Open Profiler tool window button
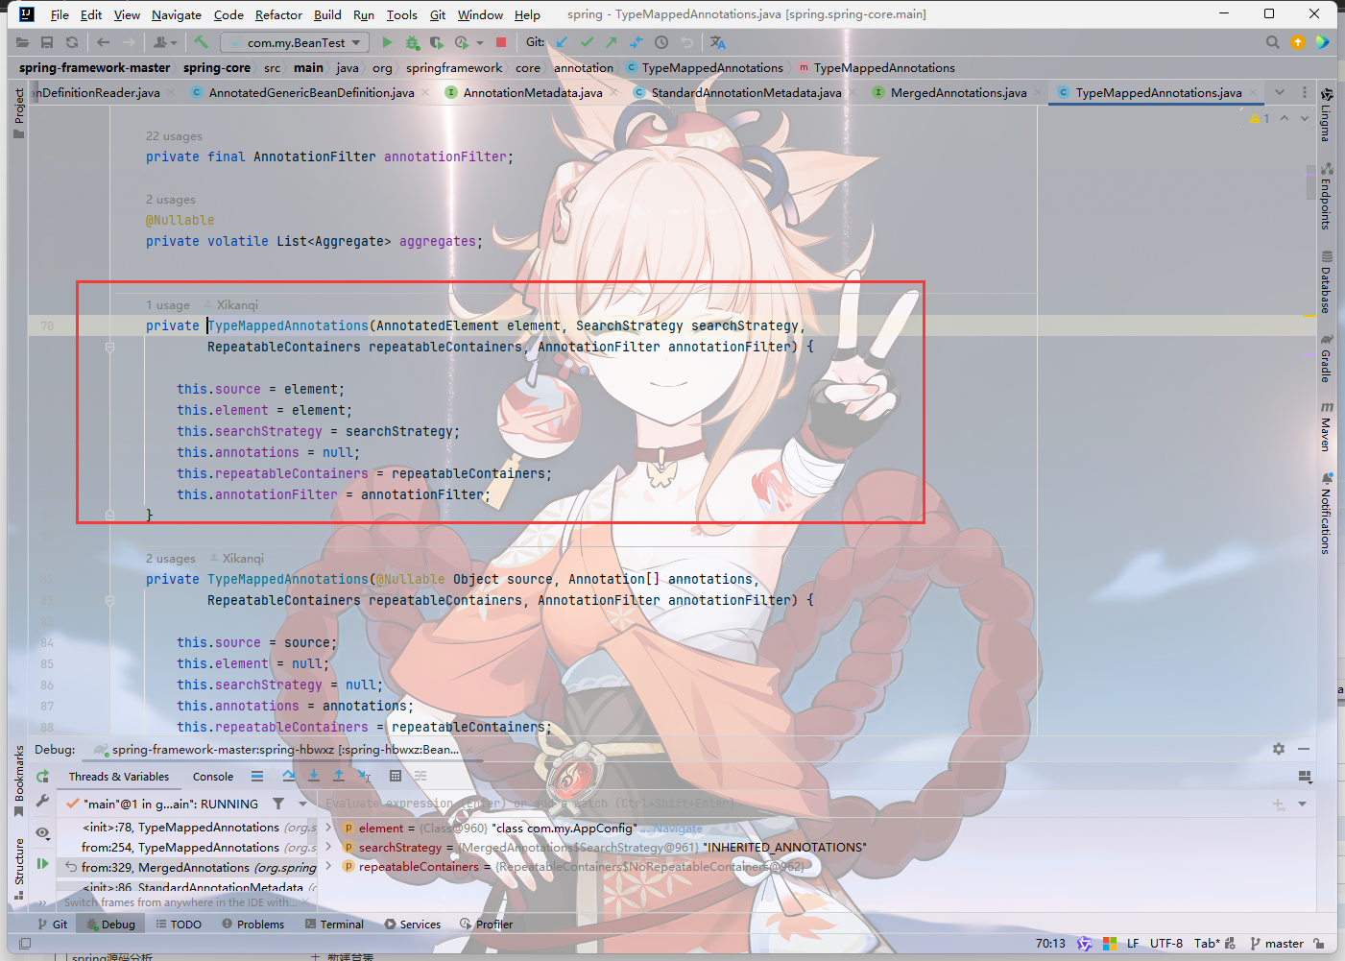 coord(486,925)
